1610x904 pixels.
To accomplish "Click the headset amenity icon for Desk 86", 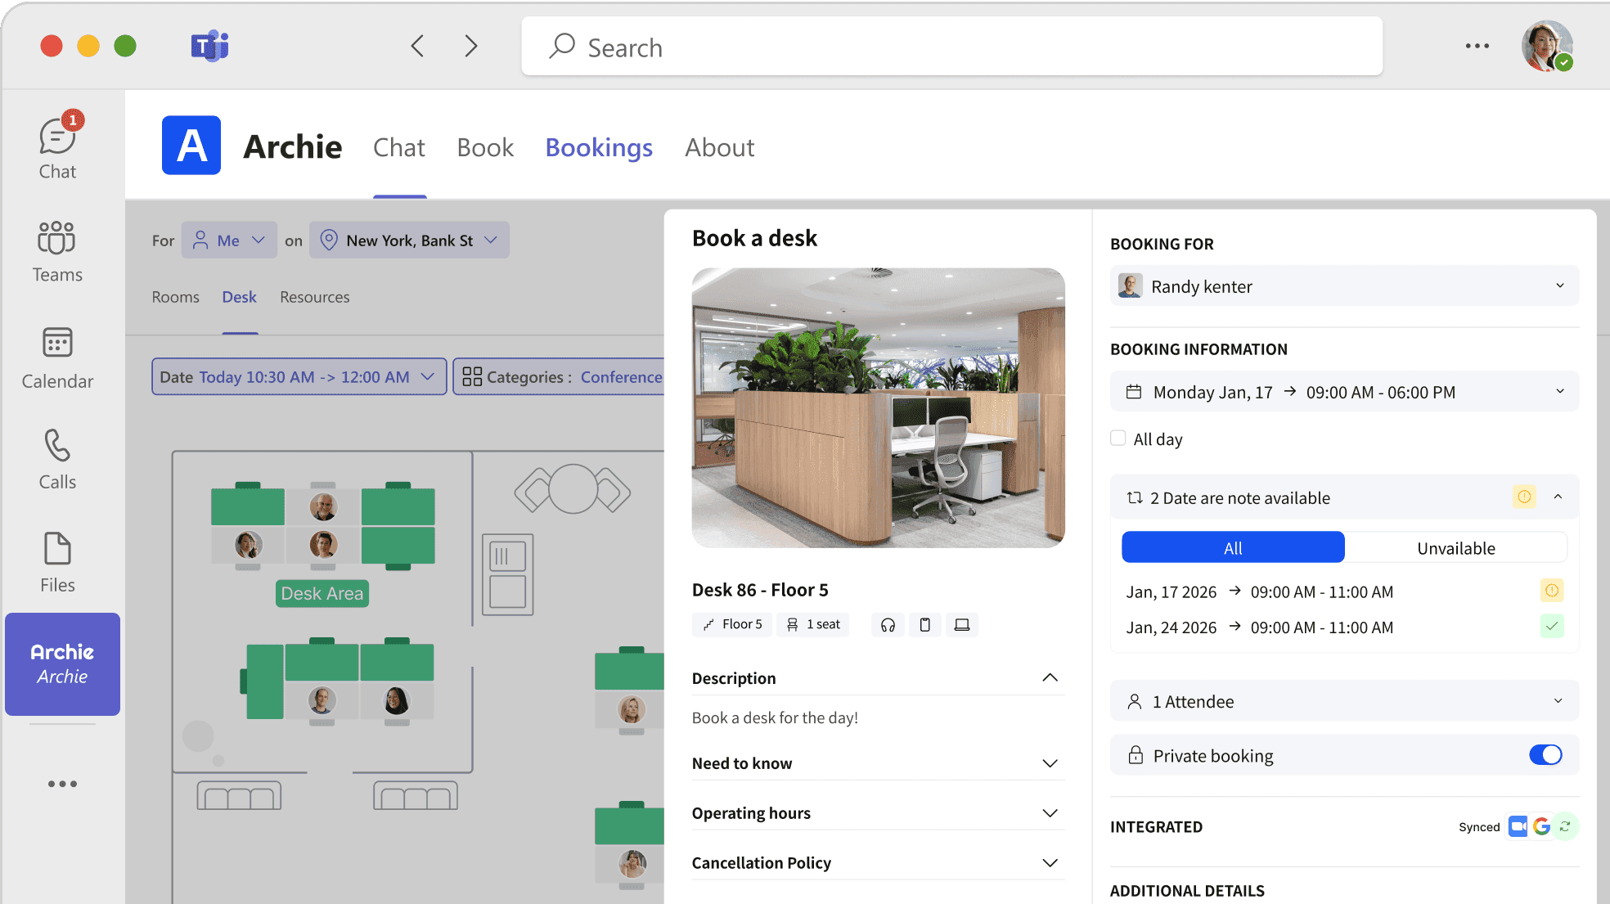I will pyautogui.click(x=888, y=625).
